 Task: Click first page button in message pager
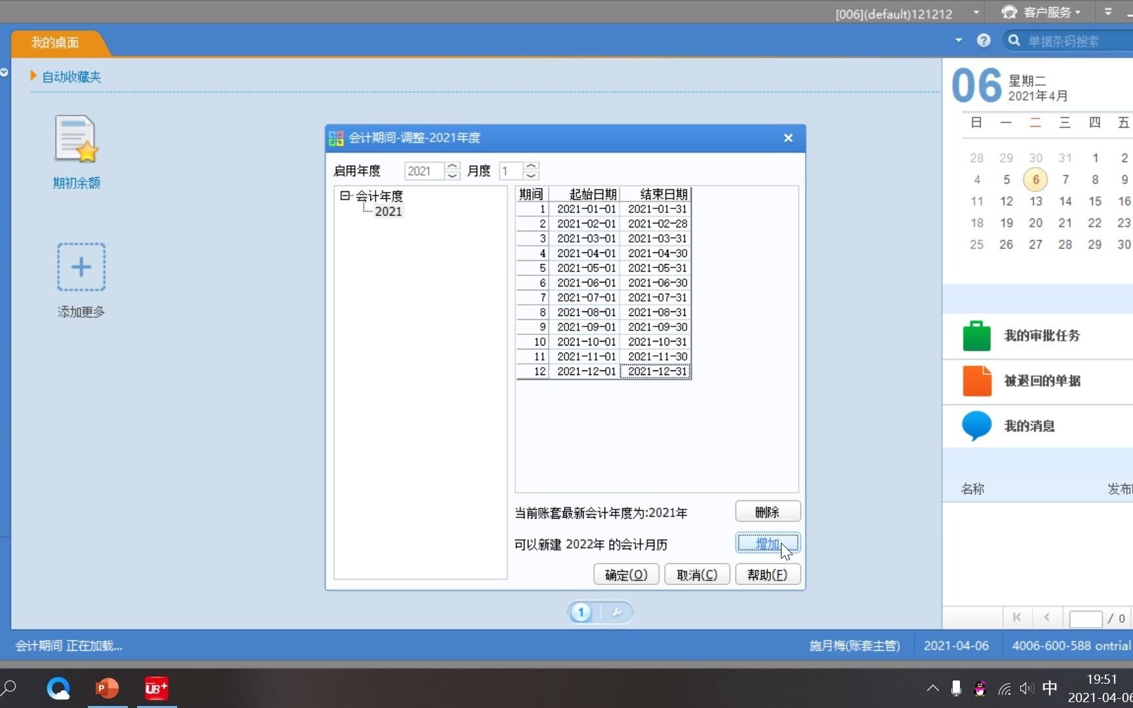pos(1017,618)
